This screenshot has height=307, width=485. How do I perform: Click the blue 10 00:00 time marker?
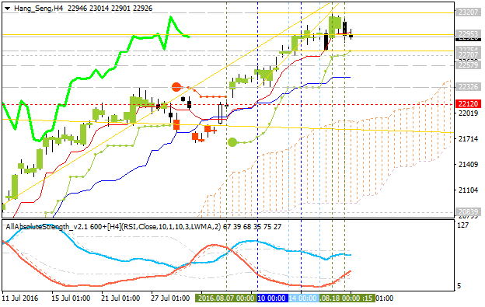[273, 298]
